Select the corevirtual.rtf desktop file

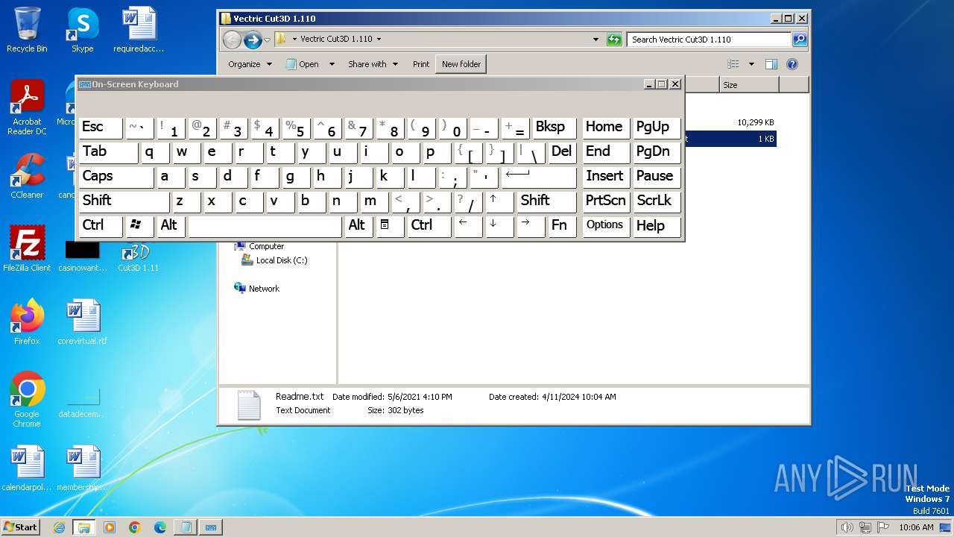(x=82, y=322)
